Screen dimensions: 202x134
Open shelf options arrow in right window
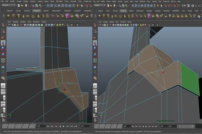tap(95, 18)
